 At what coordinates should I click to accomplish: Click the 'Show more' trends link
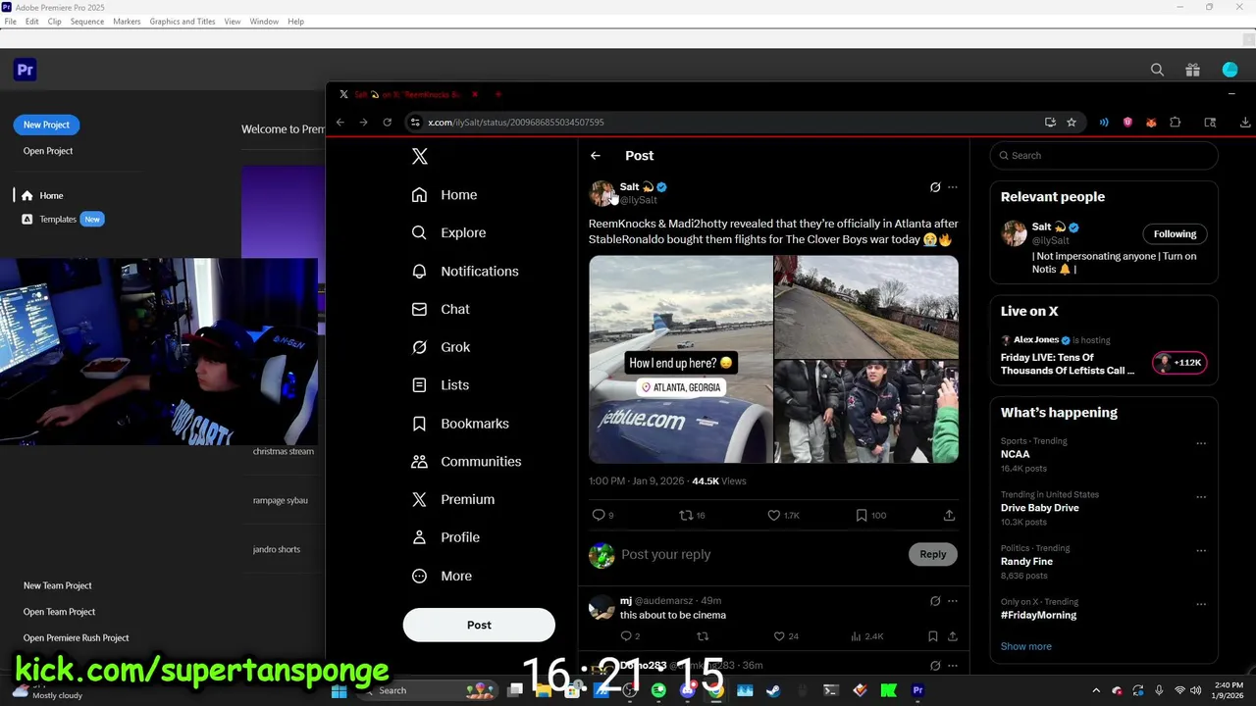point(1025,647)
